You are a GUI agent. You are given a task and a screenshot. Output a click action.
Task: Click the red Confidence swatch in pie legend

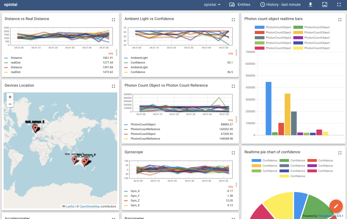pos(312,161)
